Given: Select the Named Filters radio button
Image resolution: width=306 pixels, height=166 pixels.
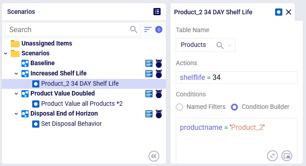Looking at the screenshot, I should 179,107.
